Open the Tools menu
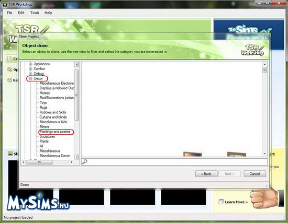Screen dimensions: 288x223 (x=35, y=13)
